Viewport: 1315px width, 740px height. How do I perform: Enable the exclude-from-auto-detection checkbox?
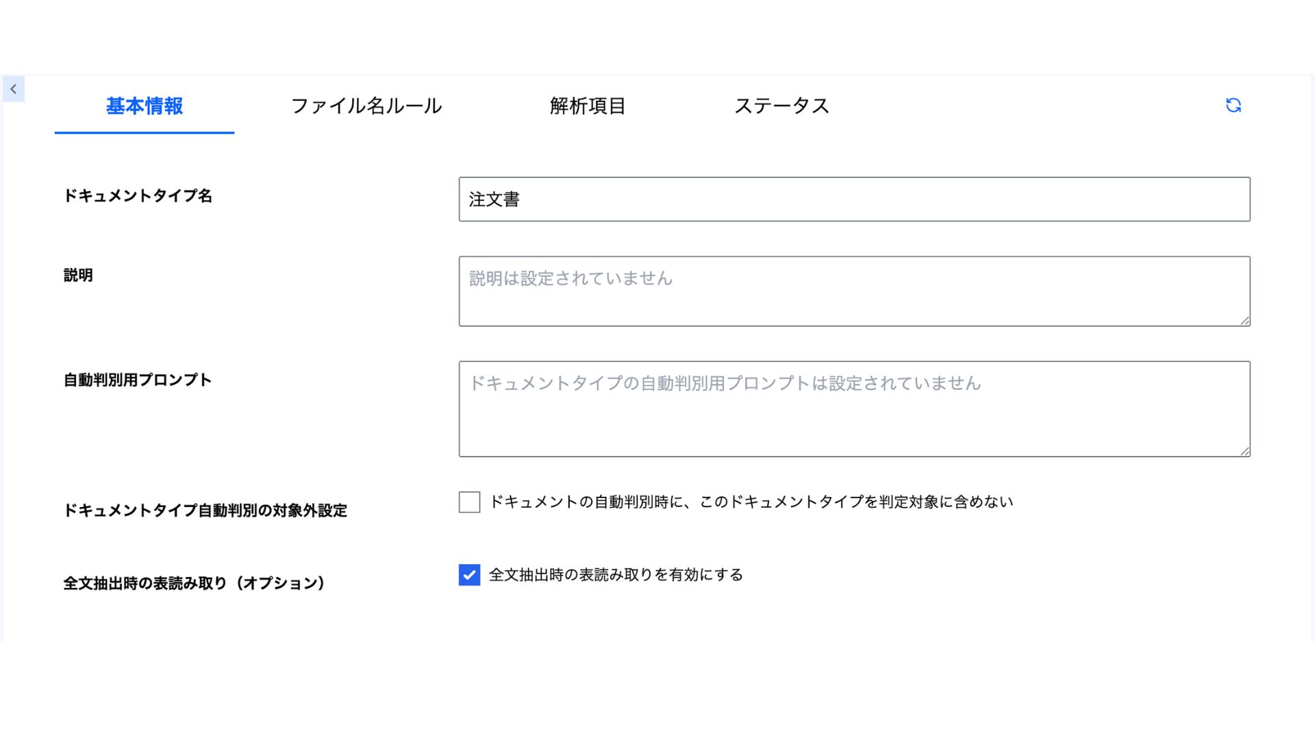click(469, 502)
